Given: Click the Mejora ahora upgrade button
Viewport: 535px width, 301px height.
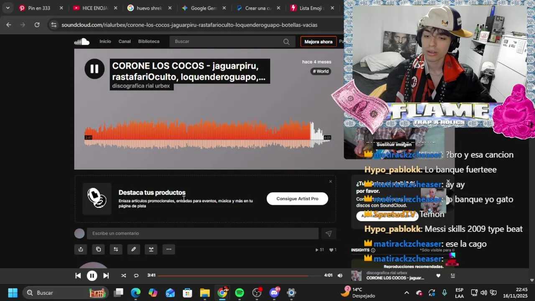Looking at the screenshot, I should 318,42.
